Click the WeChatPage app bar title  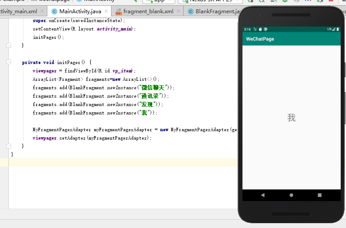(260, 39)
